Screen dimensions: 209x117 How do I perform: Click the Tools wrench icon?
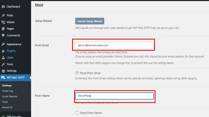coord(3,64)
